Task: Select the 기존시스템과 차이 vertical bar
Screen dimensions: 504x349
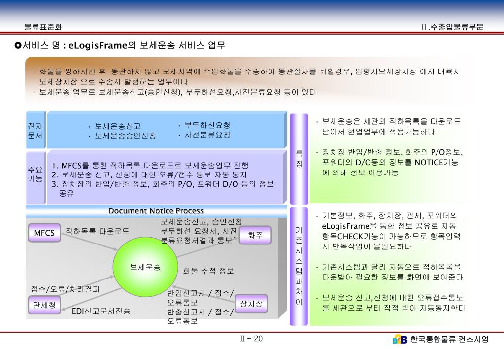Action: pyautogui.click(x=299, y=266)
